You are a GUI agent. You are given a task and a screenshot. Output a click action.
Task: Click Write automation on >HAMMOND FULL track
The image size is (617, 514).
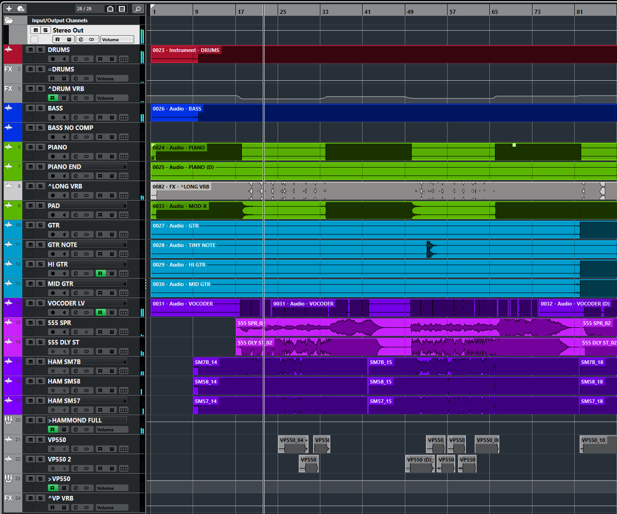click(64, 429)
